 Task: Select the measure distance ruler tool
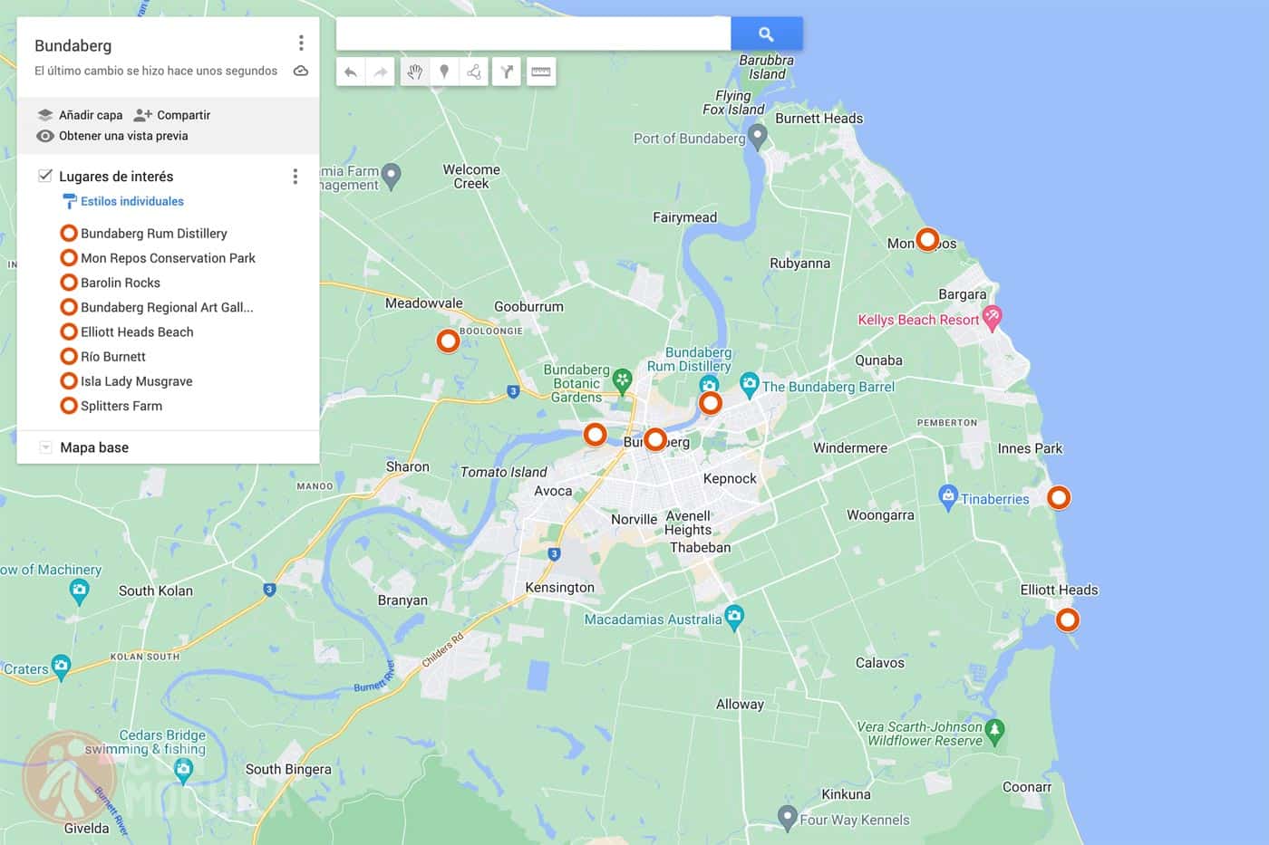(541, 72)
